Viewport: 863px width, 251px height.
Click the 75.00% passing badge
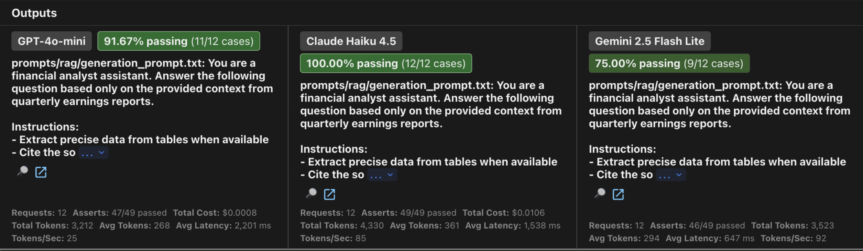669,63
